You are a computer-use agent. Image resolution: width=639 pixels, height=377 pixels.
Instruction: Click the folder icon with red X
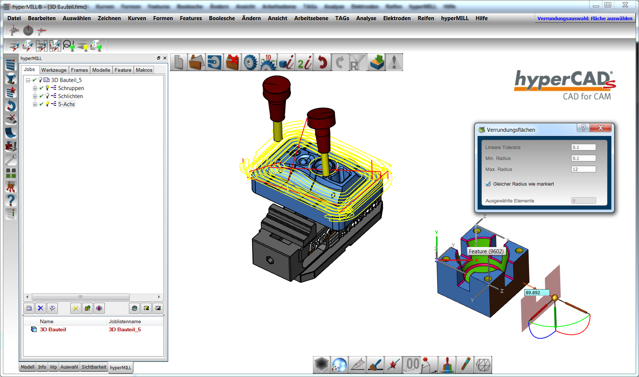pyautogui.click(x=233, y=62)
